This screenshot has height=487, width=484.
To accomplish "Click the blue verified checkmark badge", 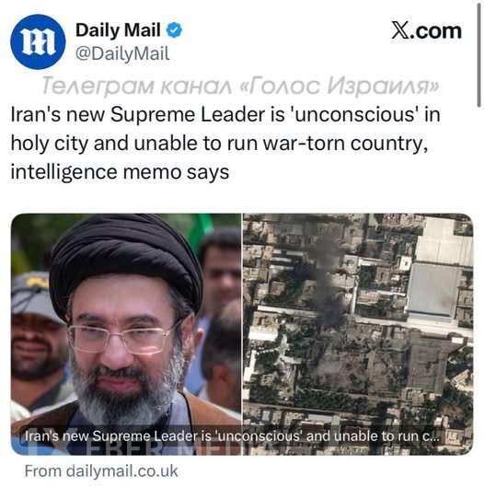I will (x=174, y=30).
